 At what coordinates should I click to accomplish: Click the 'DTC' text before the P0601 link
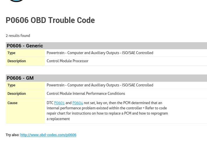50,103
